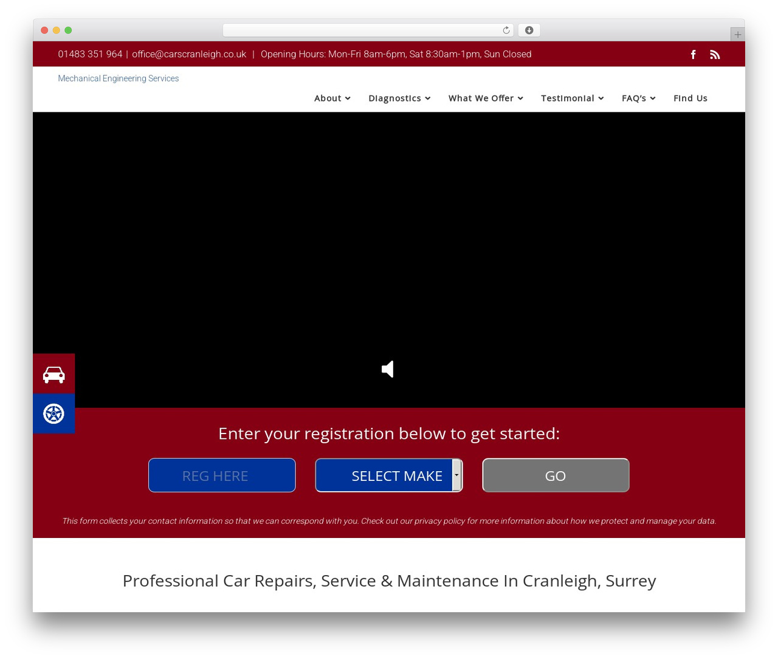Click the red car sidebar icon
Screen dimensions: 778x659
[54, 374]
